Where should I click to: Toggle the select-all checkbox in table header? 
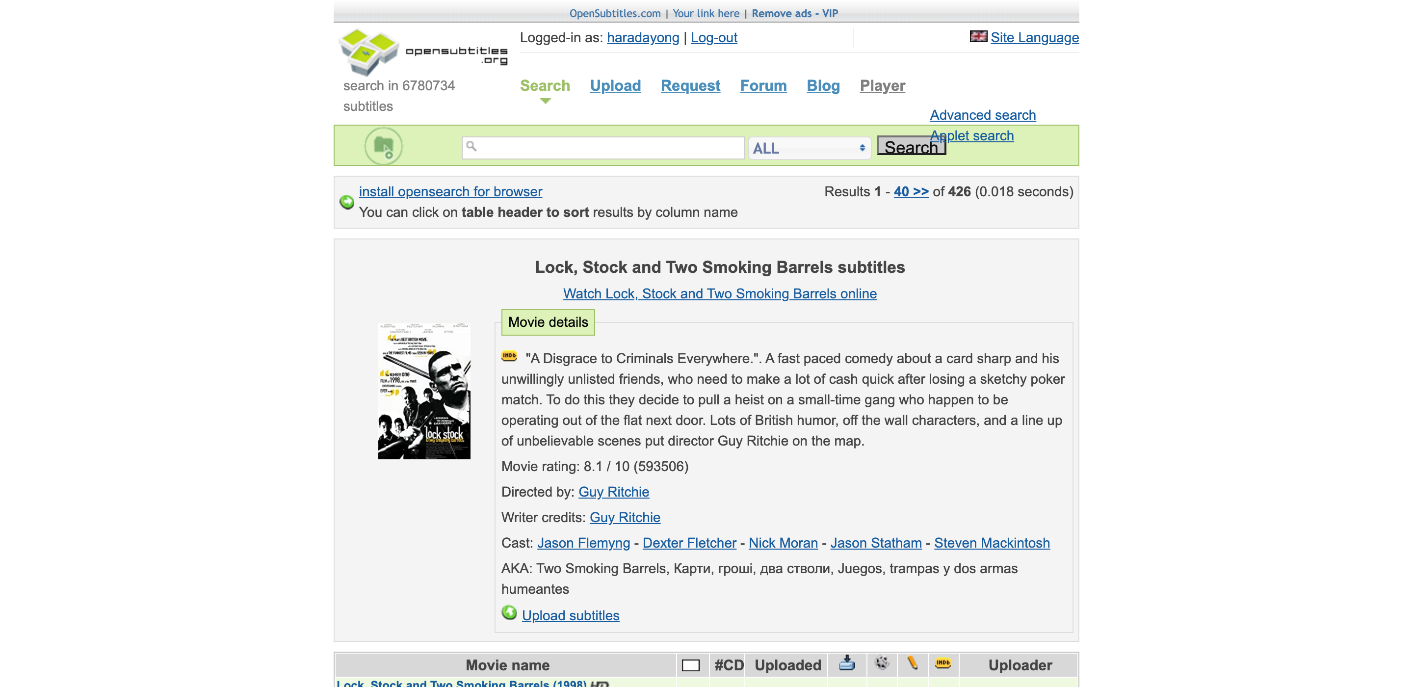pos(691,665)
